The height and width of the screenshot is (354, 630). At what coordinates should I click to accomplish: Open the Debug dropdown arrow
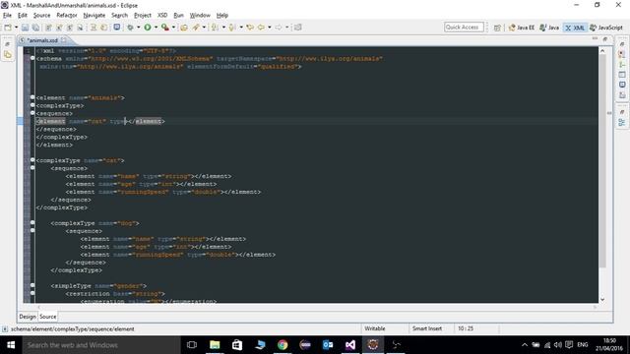[x=138, y=28]
